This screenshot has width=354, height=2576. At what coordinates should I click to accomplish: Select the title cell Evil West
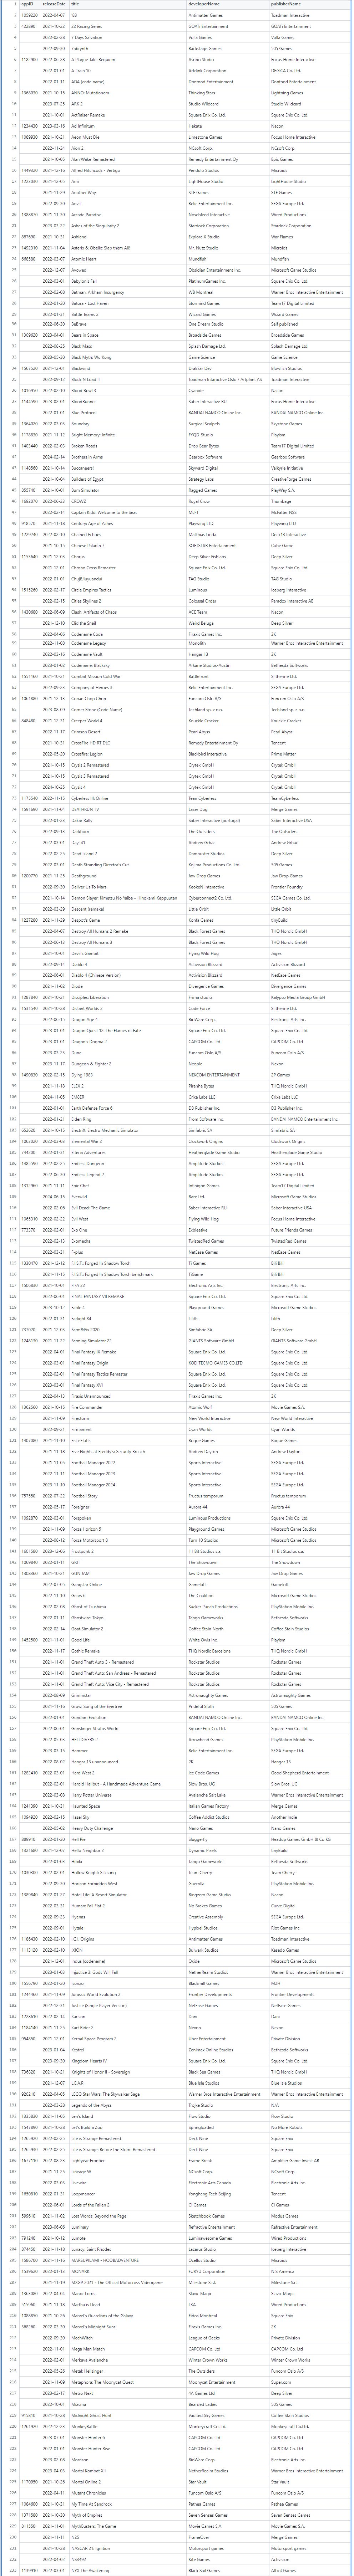pyautogui.click(x=128, y=1219)
